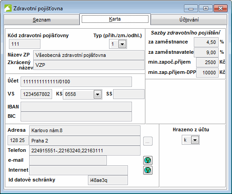Click the globe icon beside Internet field
The image size is (232, 194).
point(148,170)
